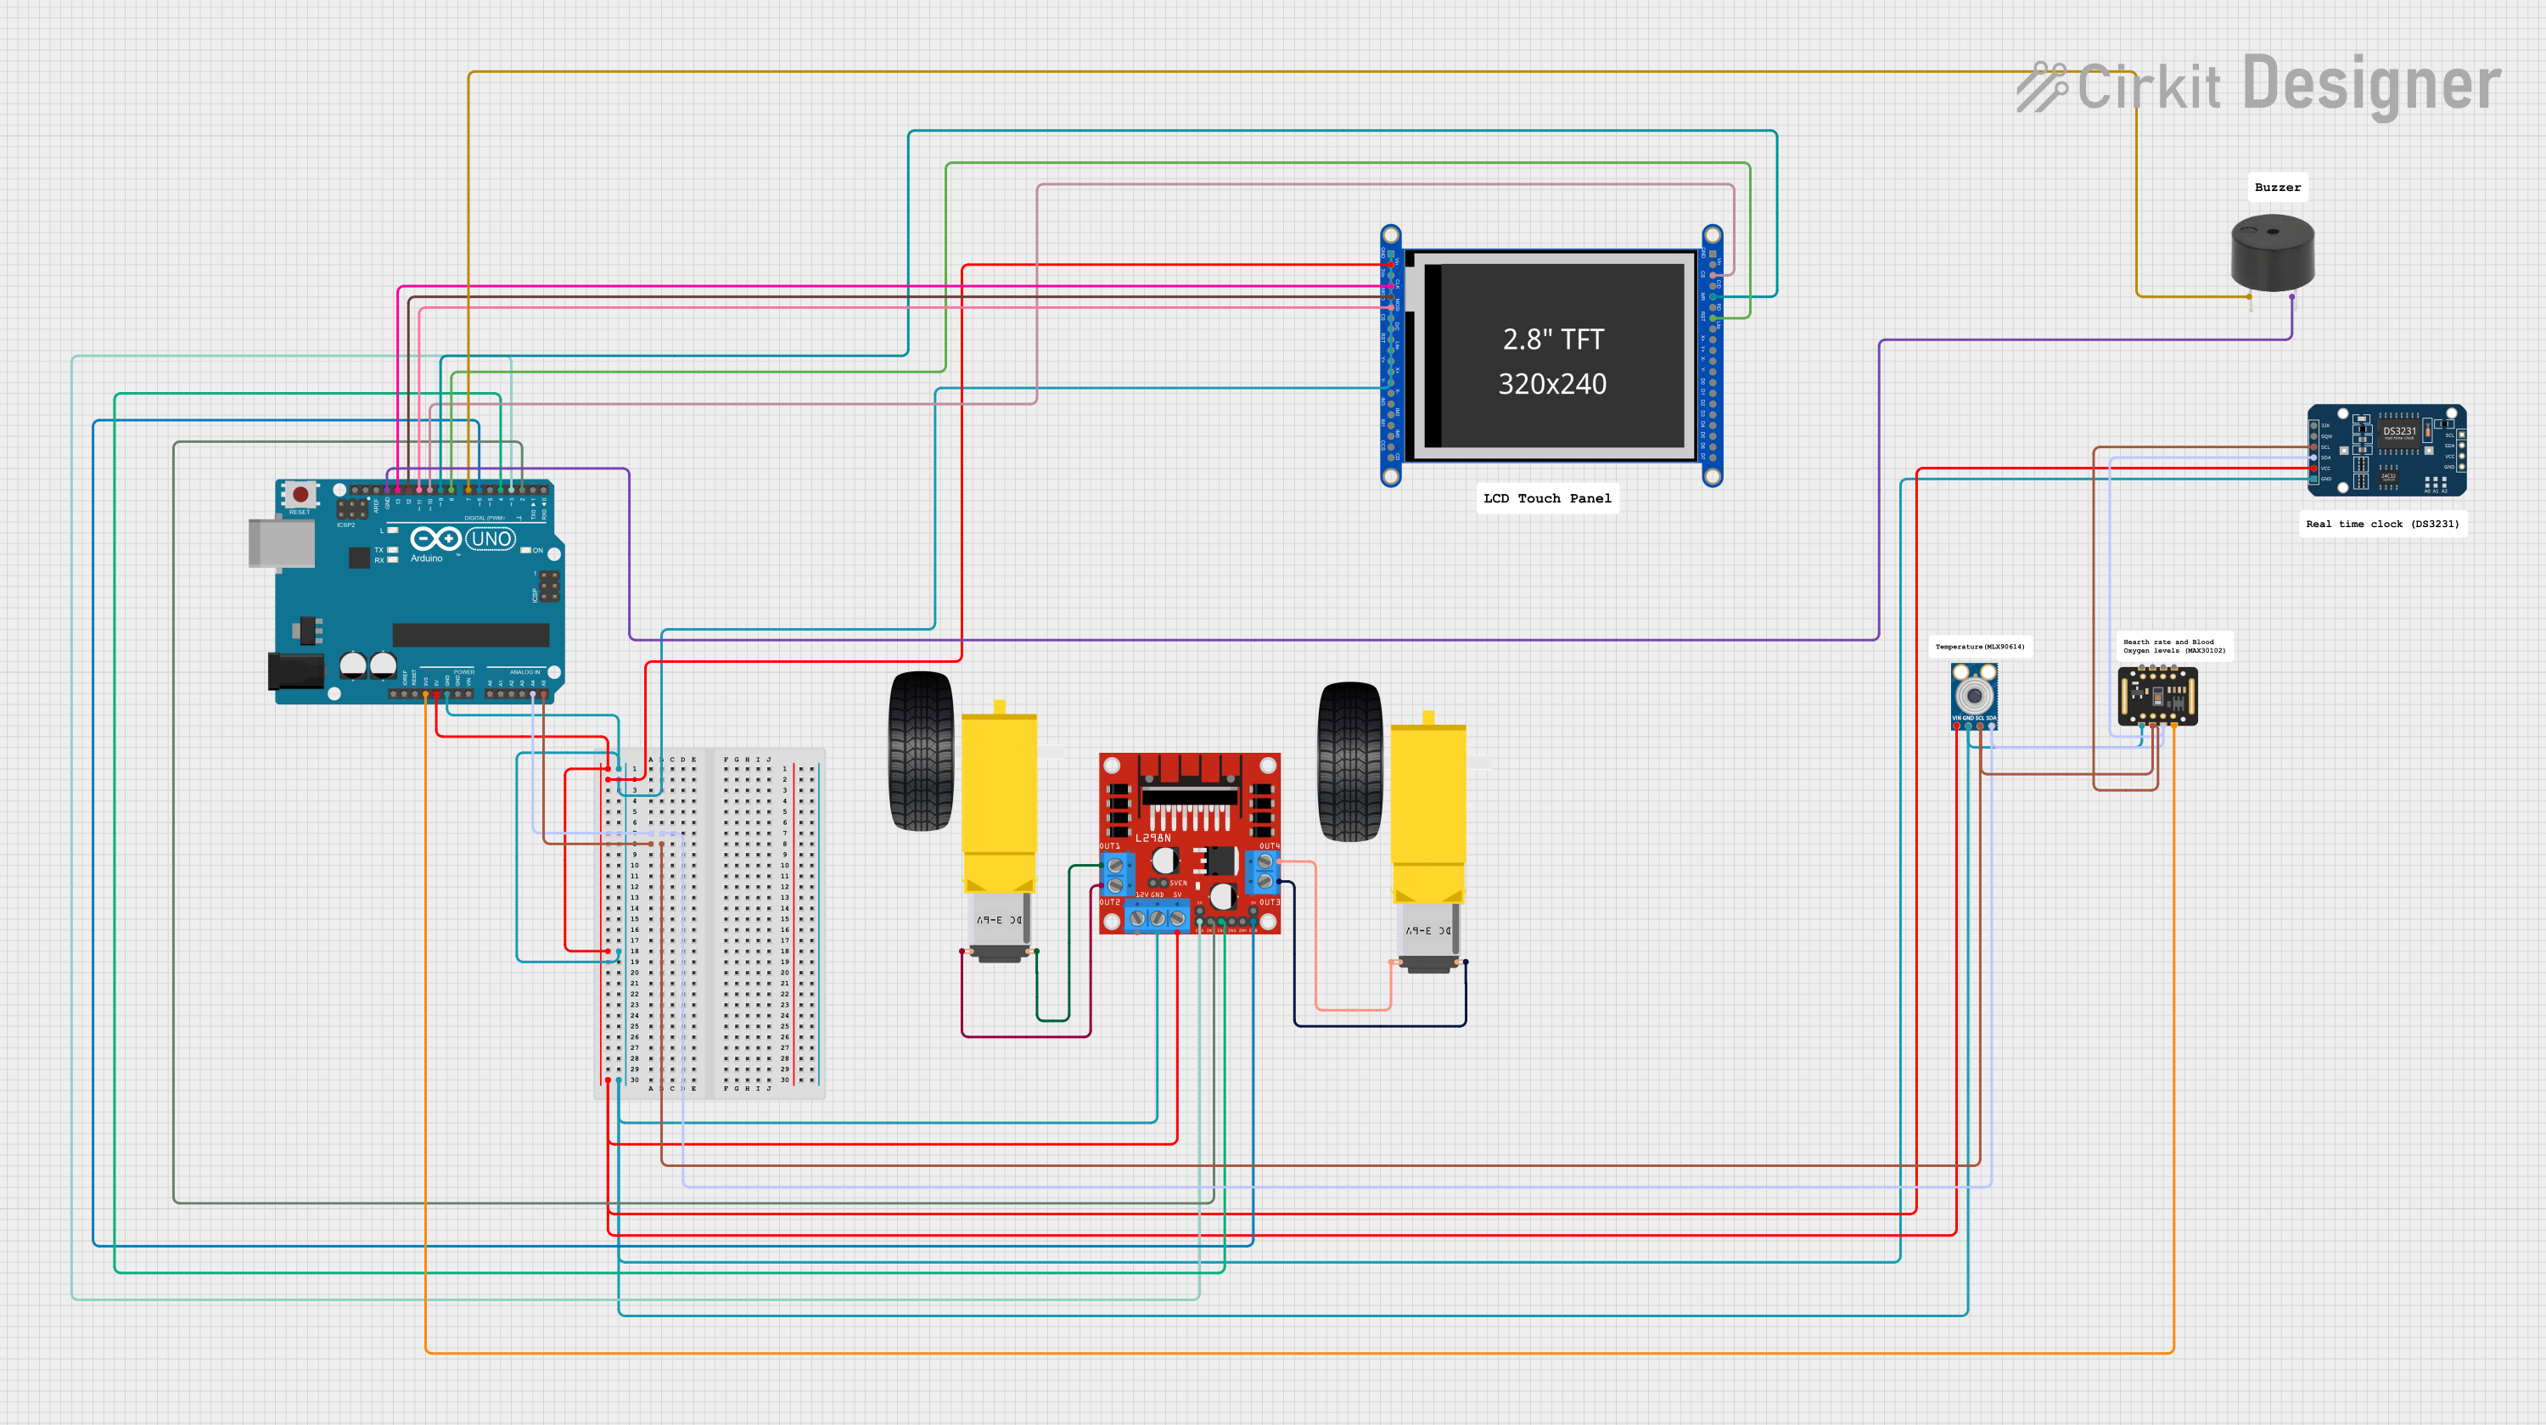Click the UNO logo text on the Arduino
2546x1425 pixels.
pyautogui.click(x=491, y=539)
